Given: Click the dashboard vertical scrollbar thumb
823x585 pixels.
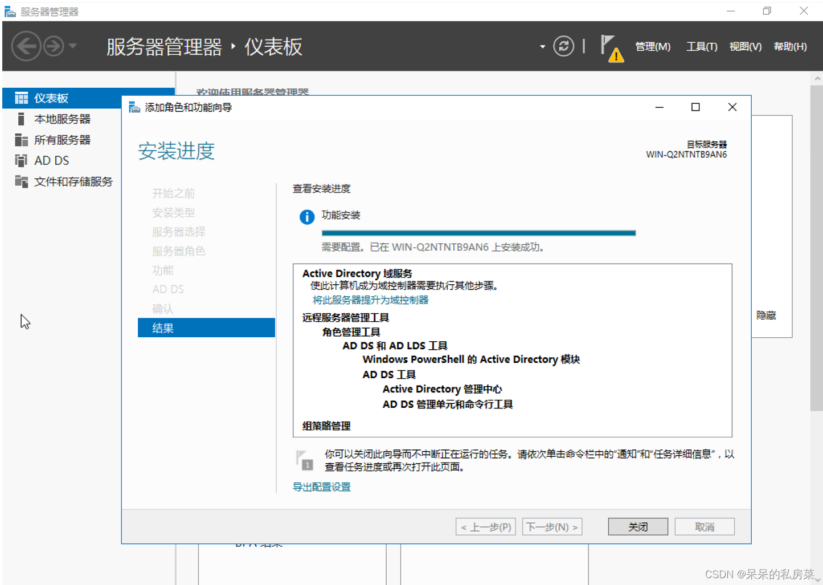Looking at the screenshot, I should [x=817, y=248].
